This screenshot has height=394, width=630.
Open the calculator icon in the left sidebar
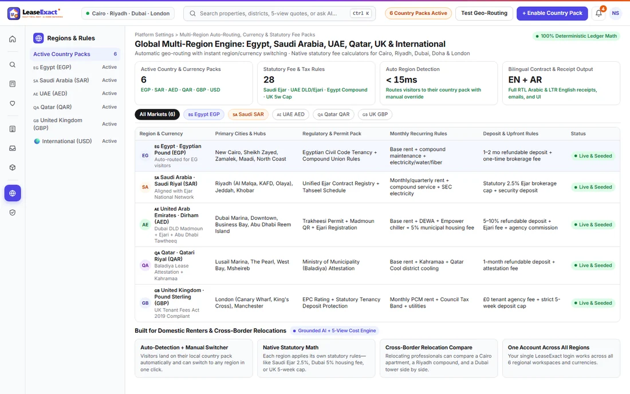13,84
